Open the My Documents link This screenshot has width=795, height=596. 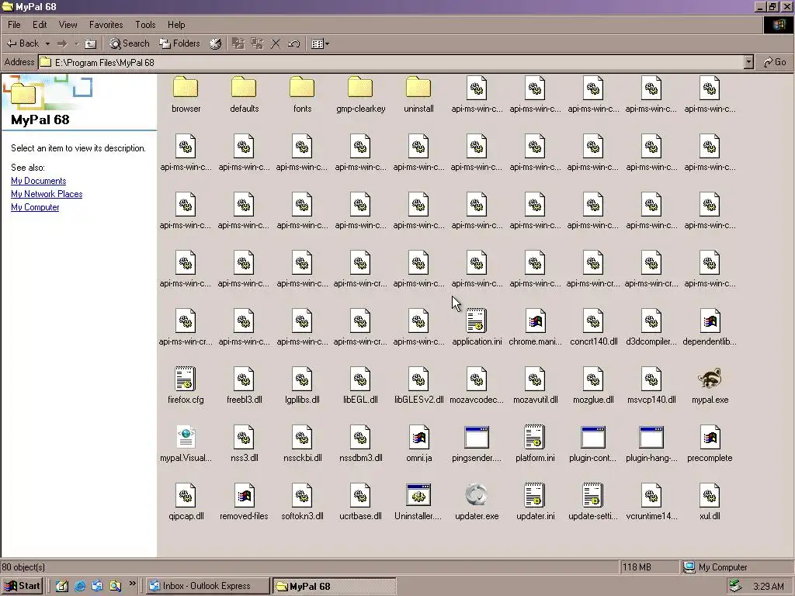point(39,181)
